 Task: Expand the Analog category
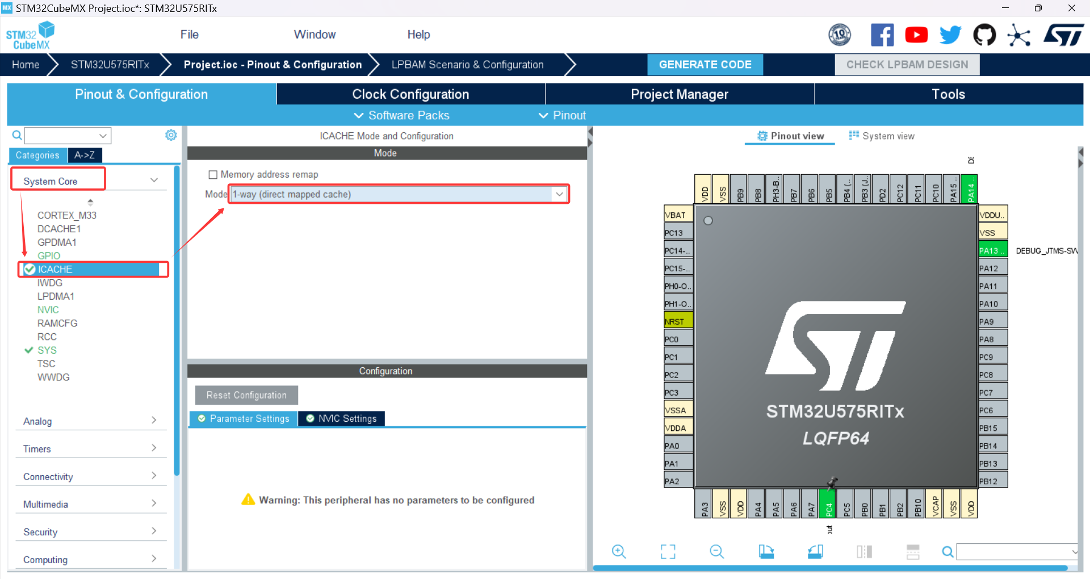pos(91,421)
